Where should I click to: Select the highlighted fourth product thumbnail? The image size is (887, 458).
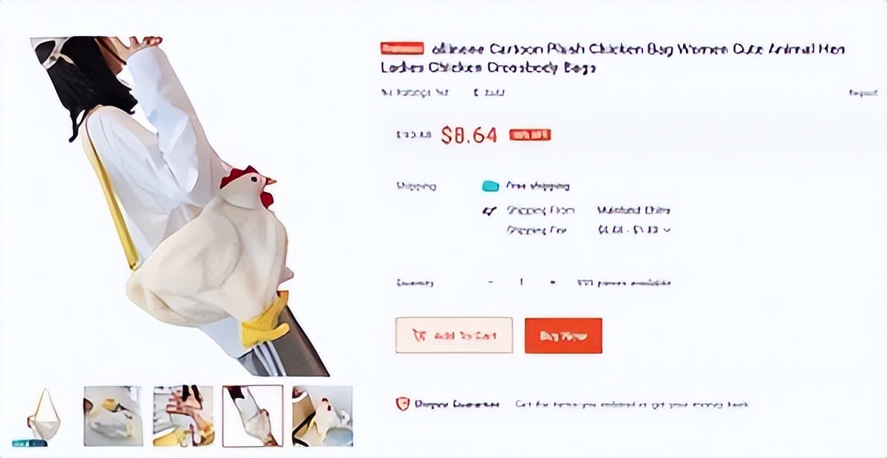[253, 416]
